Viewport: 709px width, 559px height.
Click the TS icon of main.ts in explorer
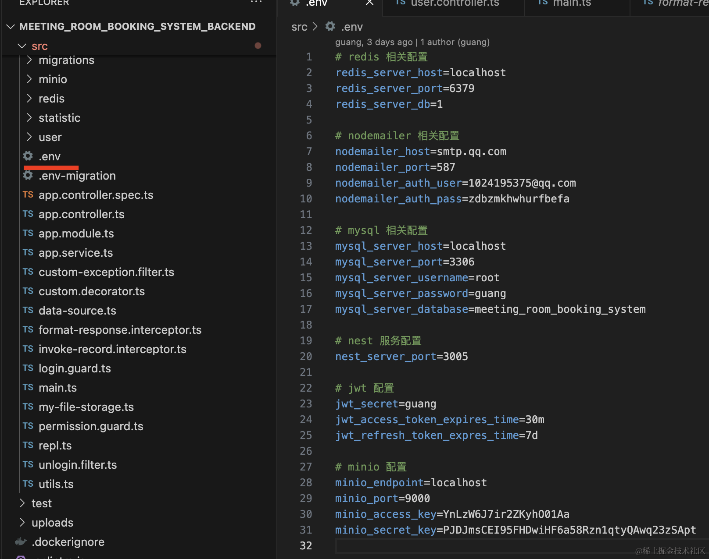click(28, 388)
